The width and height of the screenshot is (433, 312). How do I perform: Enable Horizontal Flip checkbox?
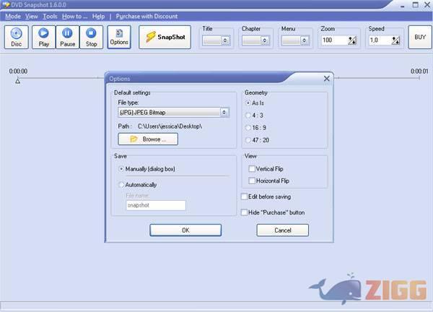click(x=269, y=181)
